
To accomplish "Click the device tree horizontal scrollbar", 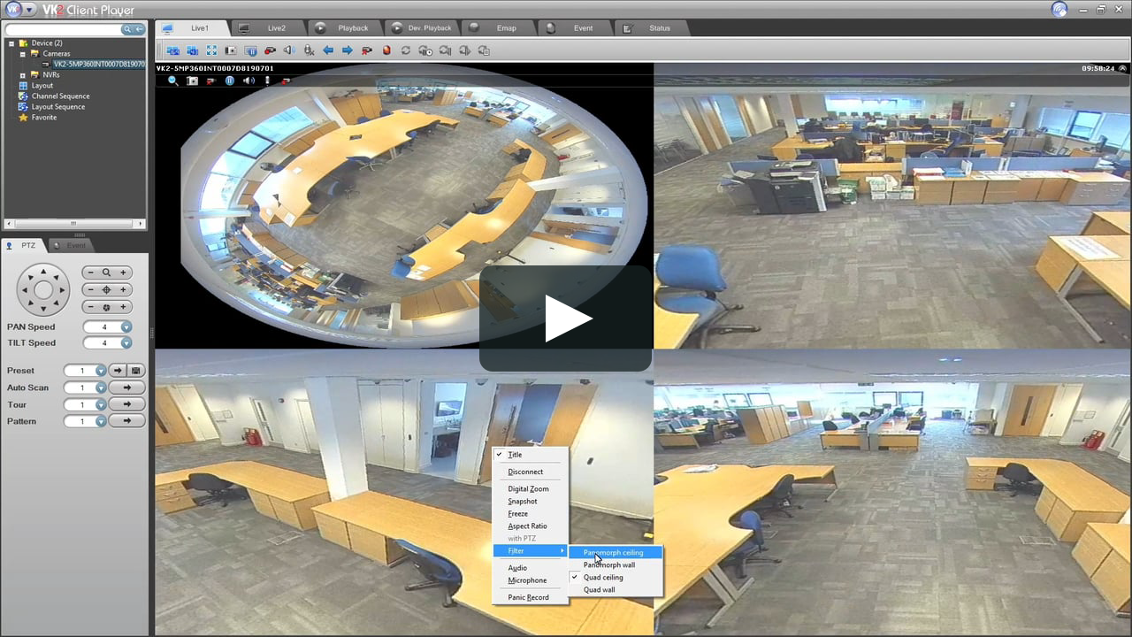I will point(74,224).
